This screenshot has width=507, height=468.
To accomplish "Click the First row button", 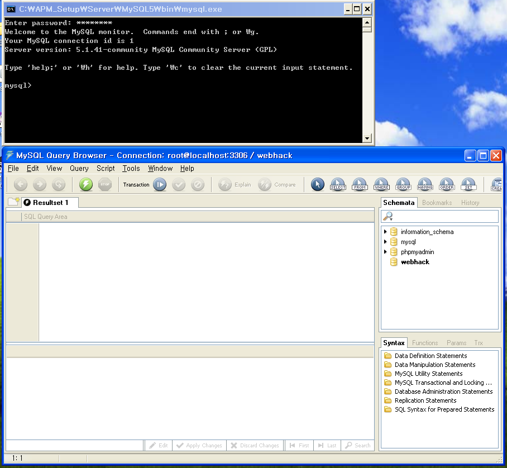I will click(299, 445).
